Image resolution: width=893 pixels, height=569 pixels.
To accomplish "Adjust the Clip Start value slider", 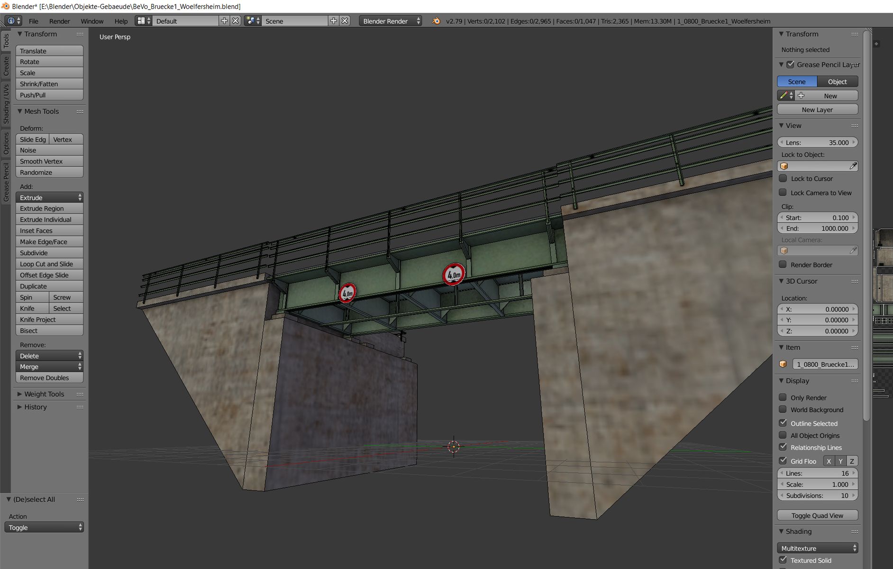I will coord(818,218).
